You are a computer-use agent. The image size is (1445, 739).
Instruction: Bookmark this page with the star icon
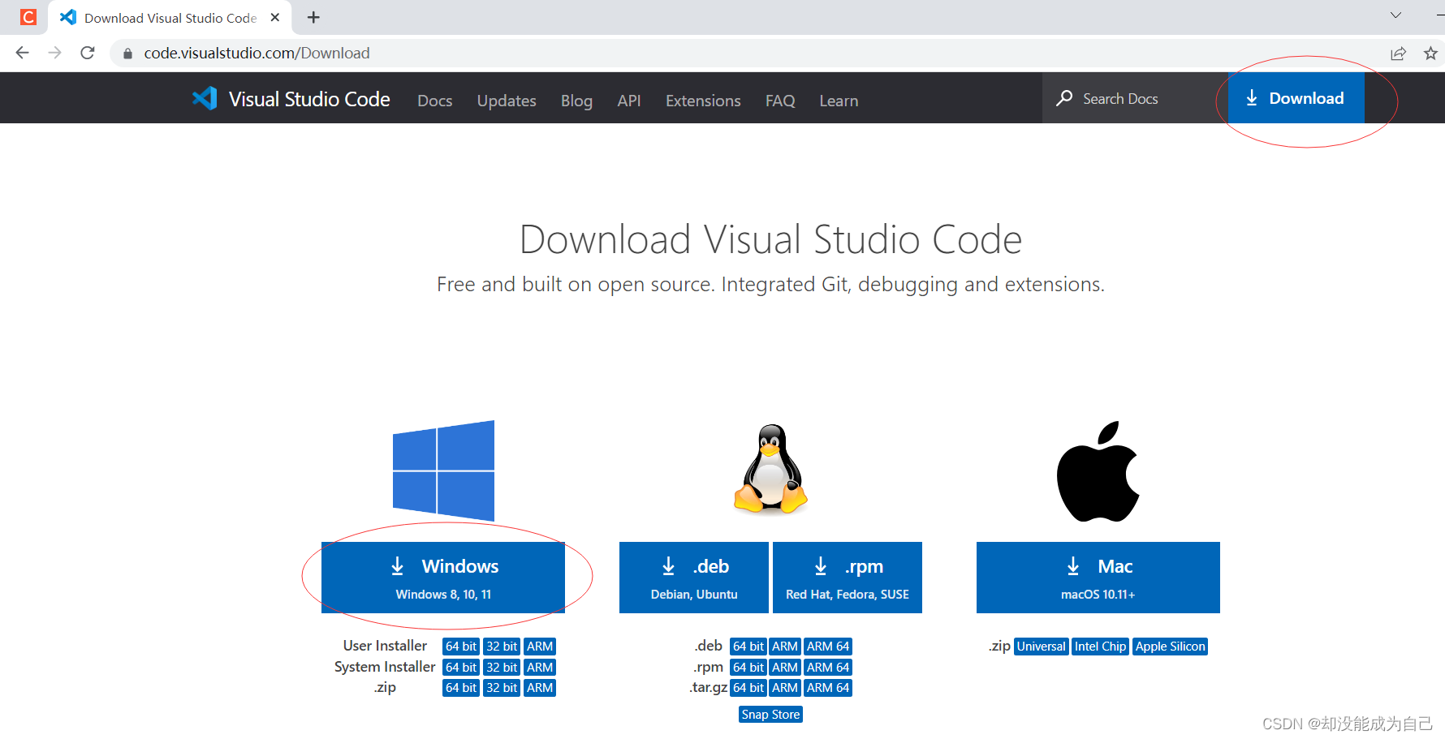pos(1430,54)
